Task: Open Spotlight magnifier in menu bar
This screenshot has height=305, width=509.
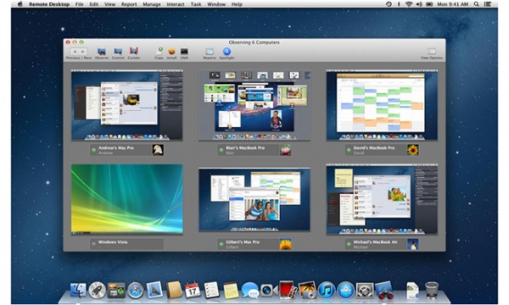Action: 476,4
